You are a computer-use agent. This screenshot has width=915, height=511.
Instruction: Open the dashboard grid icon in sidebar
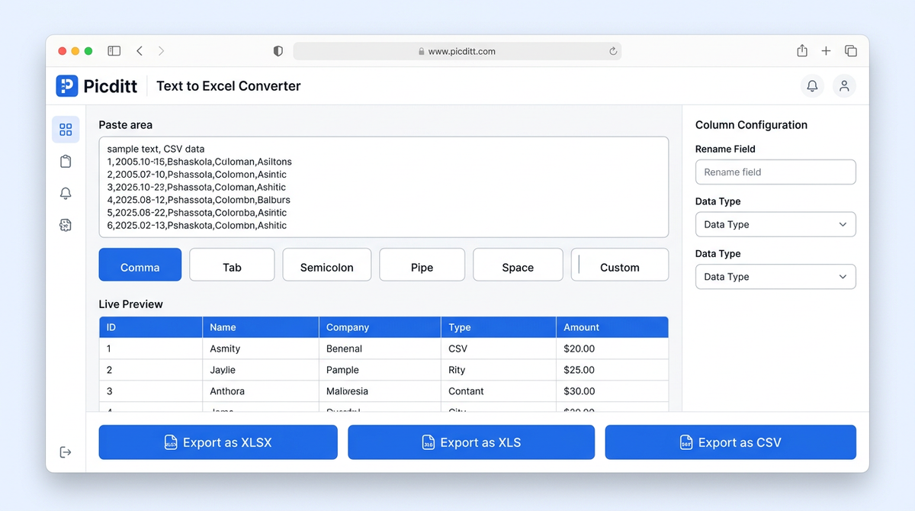tap(66, 130)
